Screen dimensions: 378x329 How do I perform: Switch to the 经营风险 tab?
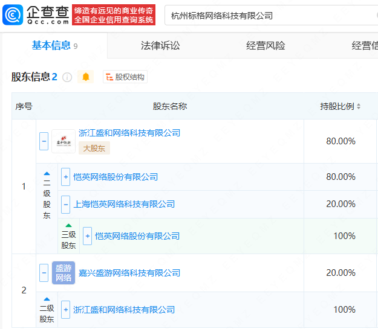[266, 46]
